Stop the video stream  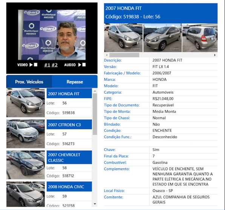35,65
